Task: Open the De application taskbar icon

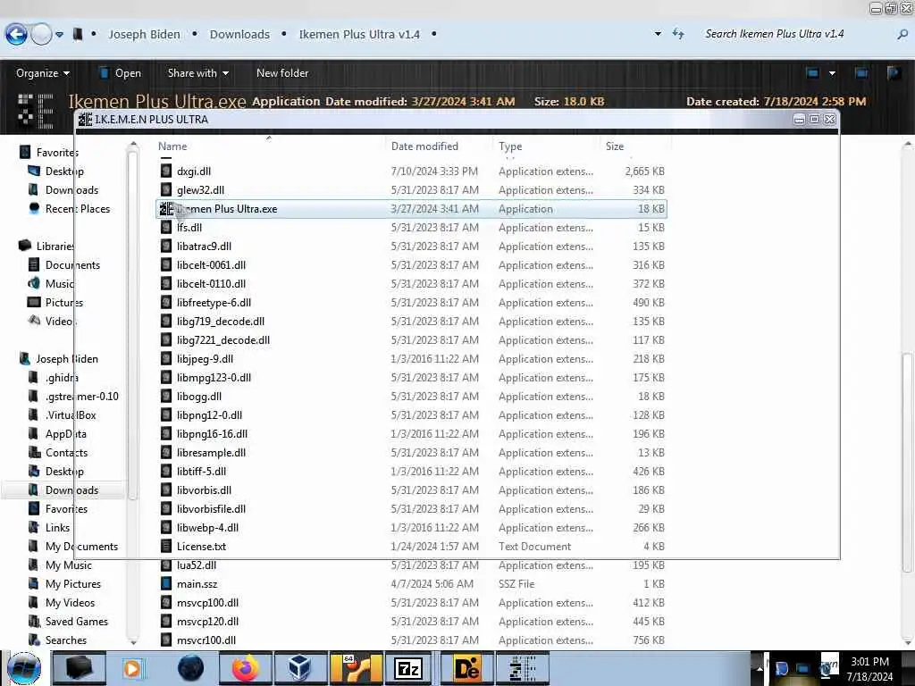Action: pos(466,668)
